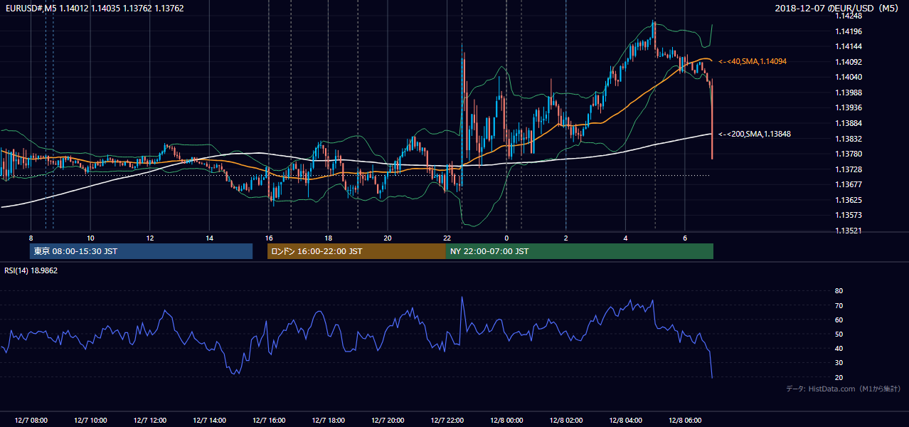Click price axis label 1.13728
The image size is (909, 427).
pos(849,169)
